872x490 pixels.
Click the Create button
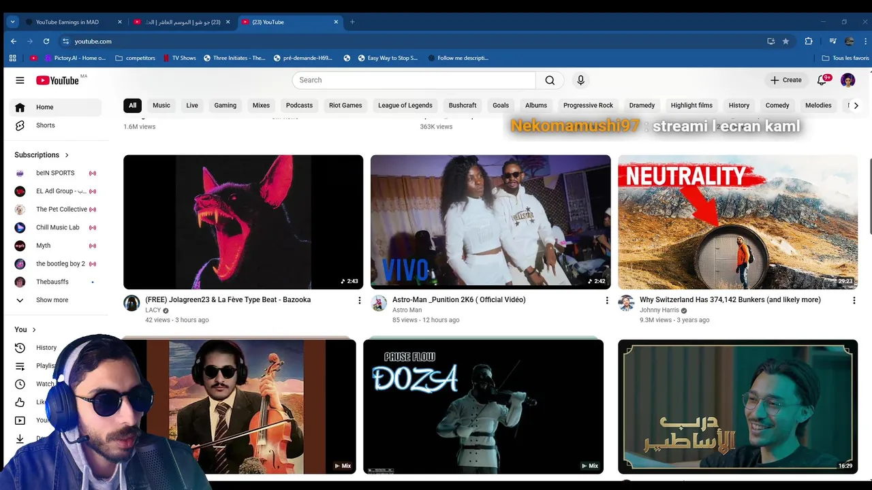[785, 80]
